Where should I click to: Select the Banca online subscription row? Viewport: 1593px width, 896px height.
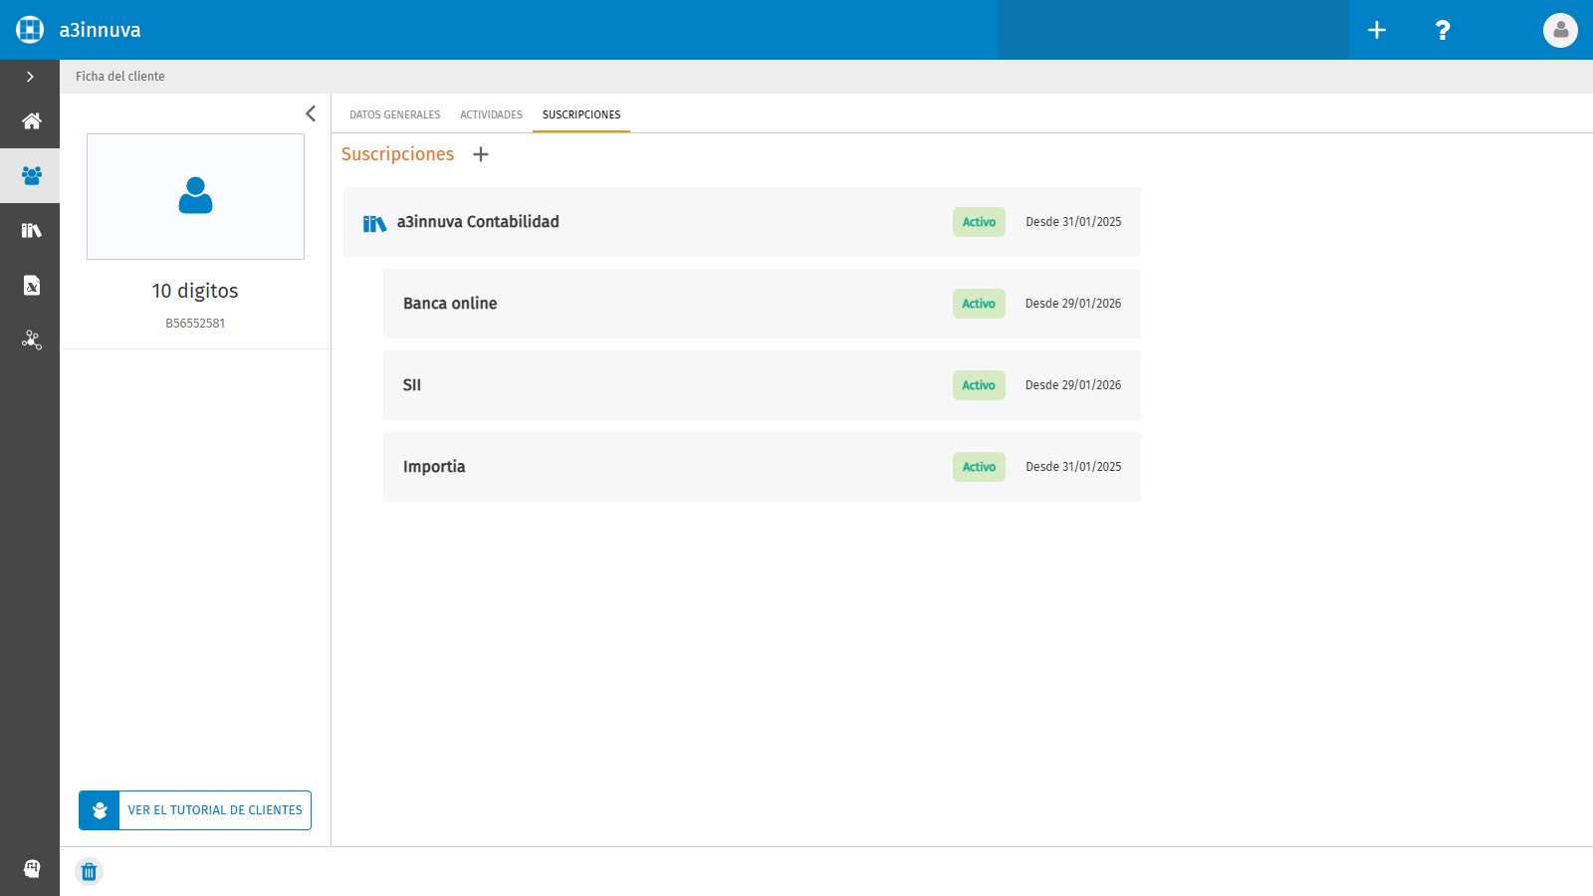click(762, 304)
